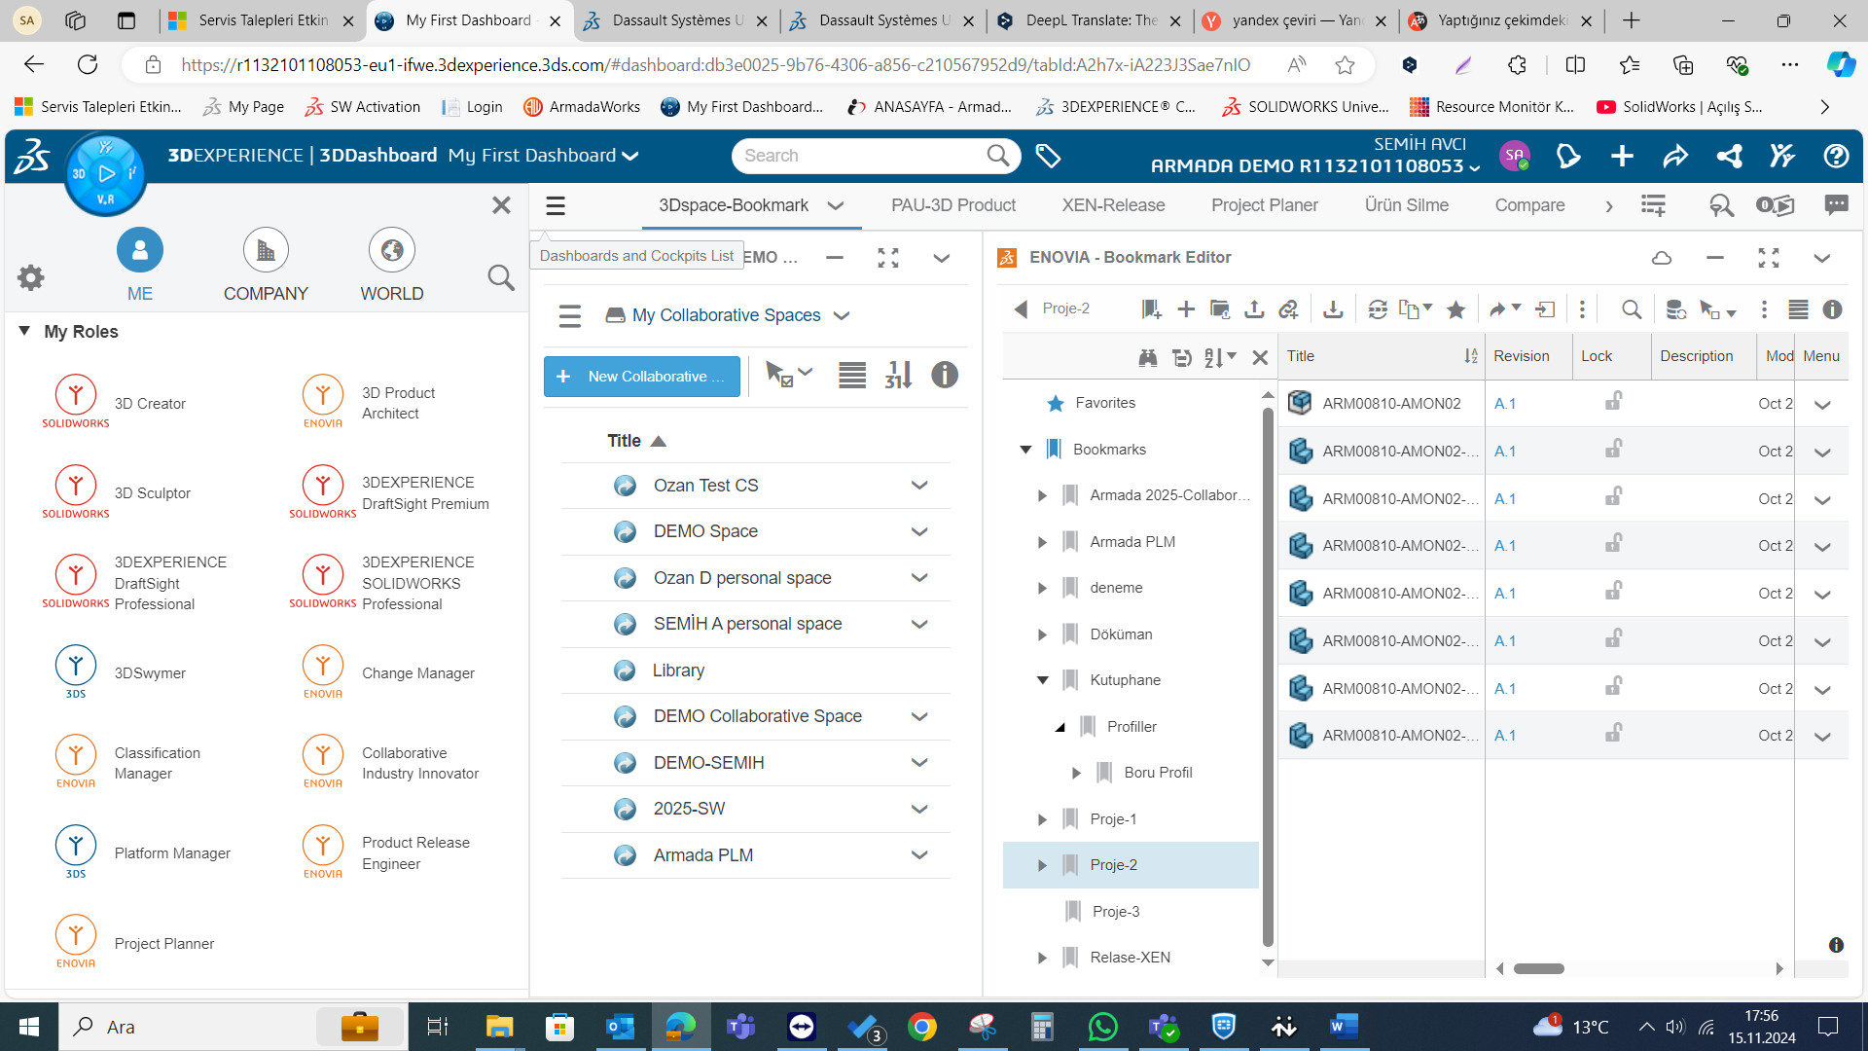Expand the Armada PLM bookmark tree node
The image size is (1868, 1051).
pos(1042,542)
